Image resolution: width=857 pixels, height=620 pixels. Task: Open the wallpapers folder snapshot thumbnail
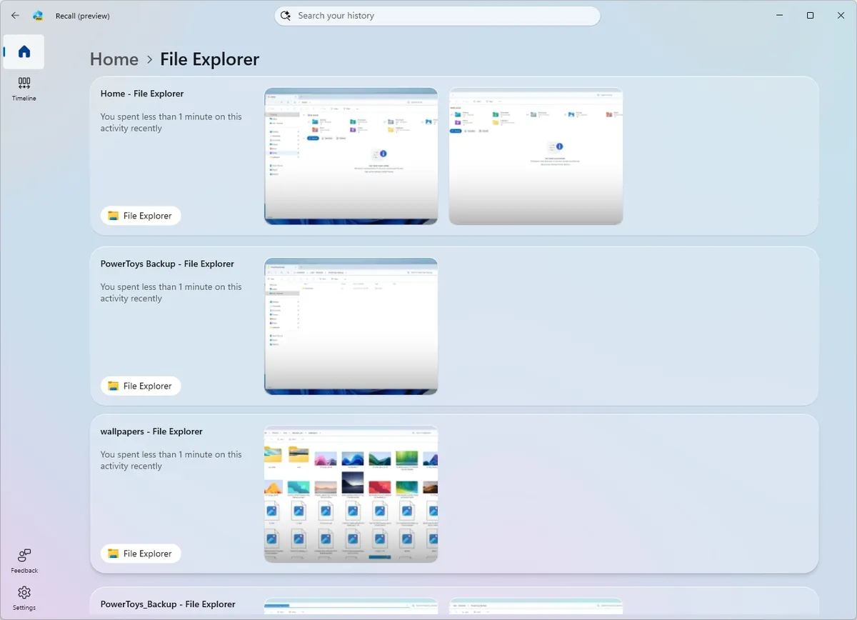coord(351,494)
